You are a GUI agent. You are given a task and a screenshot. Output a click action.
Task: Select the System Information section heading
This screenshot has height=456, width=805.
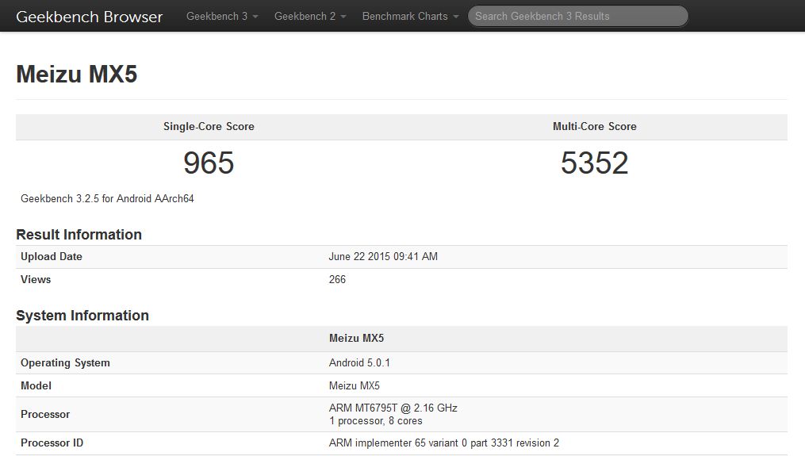[x=82, y=316]
